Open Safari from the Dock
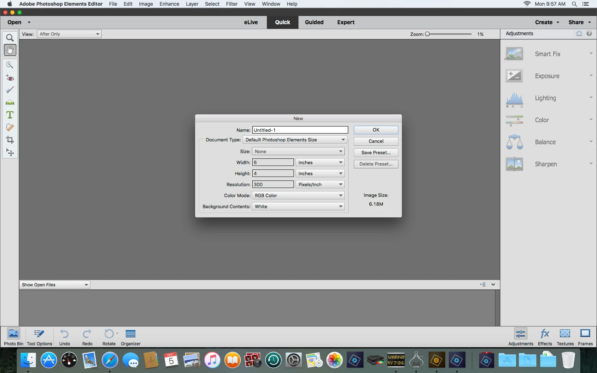This screenshot has width=597, height=373. click(x=110, y=361)
